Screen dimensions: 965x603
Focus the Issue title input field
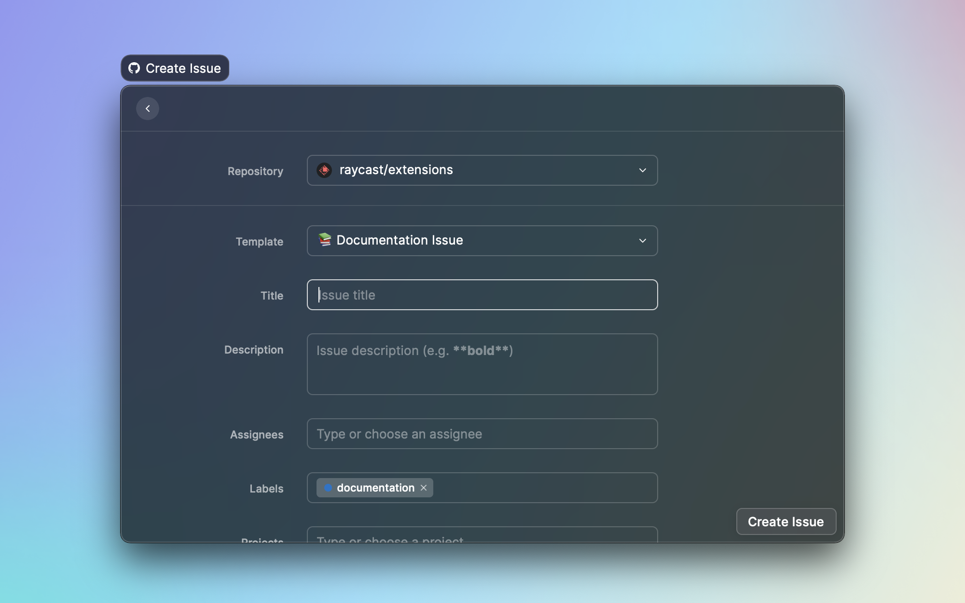(482, 295)
